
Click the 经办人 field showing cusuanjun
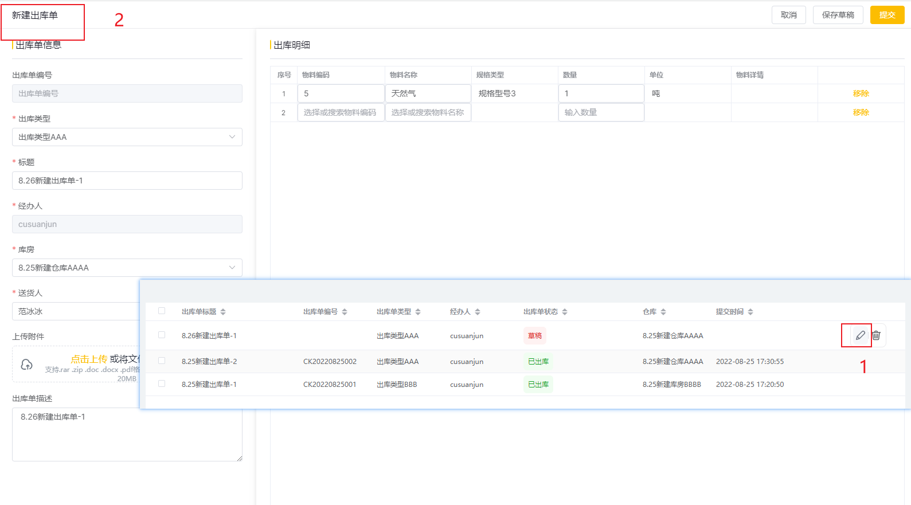pyautogui.click(x=127, y=224)
